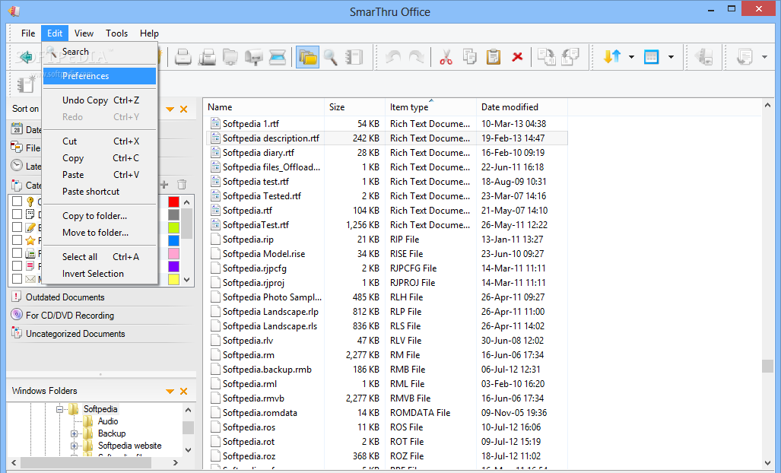Open the File menu
The width and height of the screenshot is (781, 473).
pos(28,33)
